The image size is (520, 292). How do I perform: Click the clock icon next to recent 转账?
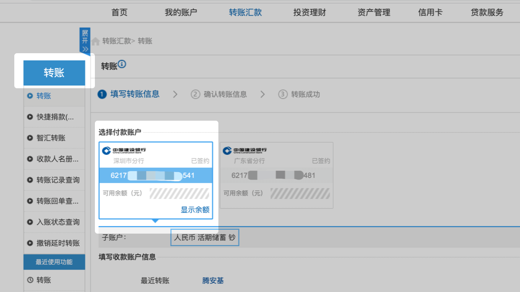30,280
